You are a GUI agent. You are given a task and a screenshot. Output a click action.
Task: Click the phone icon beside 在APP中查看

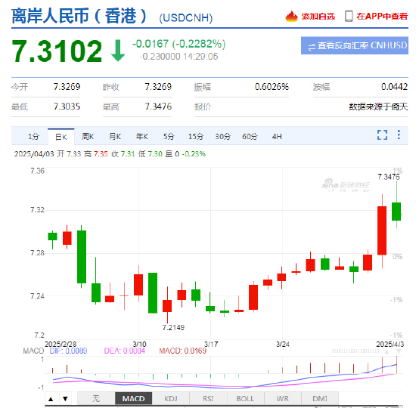(349, 17)
